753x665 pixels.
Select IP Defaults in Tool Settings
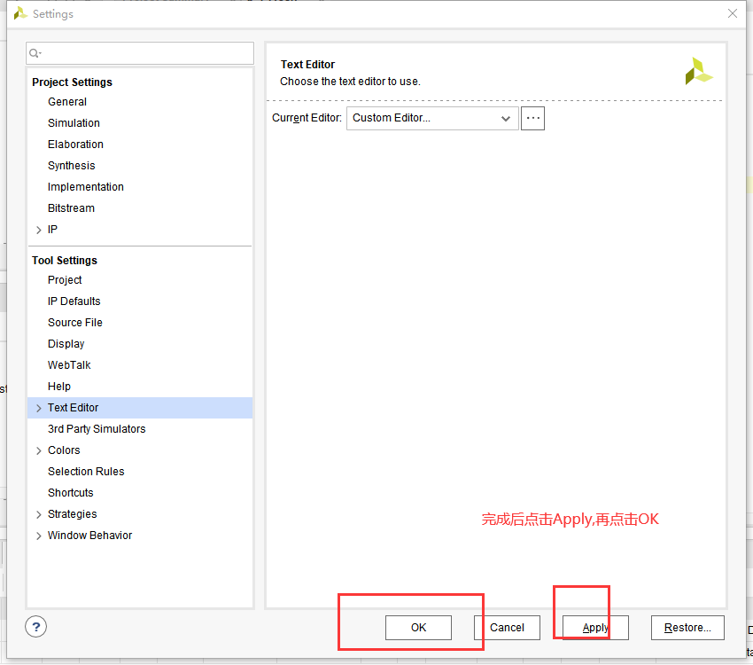tap(74, 301)
